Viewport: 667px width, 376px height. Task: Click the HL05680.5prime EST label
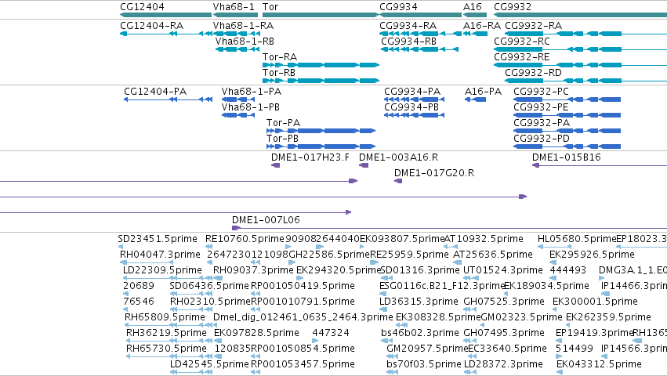pos(577,239)
